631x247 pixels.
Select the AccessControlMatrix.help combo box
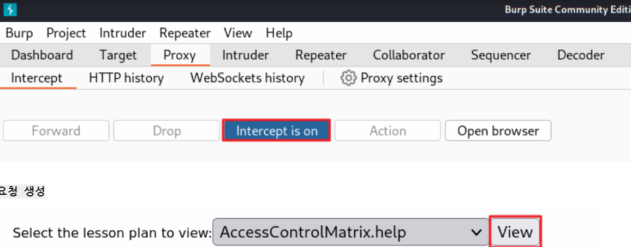pyautogui.click(x=350, y=232)
